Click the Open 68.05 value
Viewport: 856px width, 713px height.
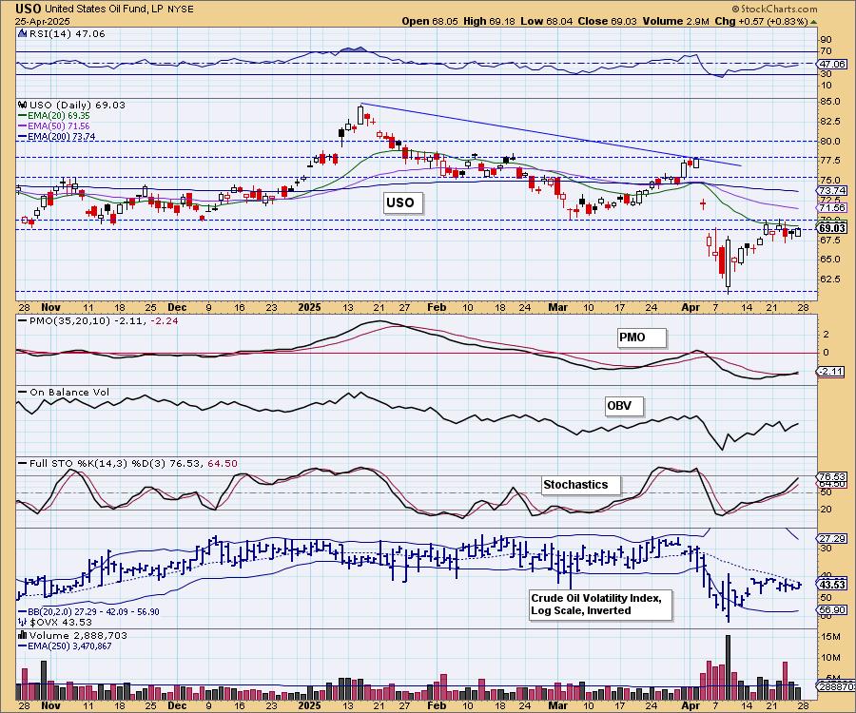click(x=430, y=21)
